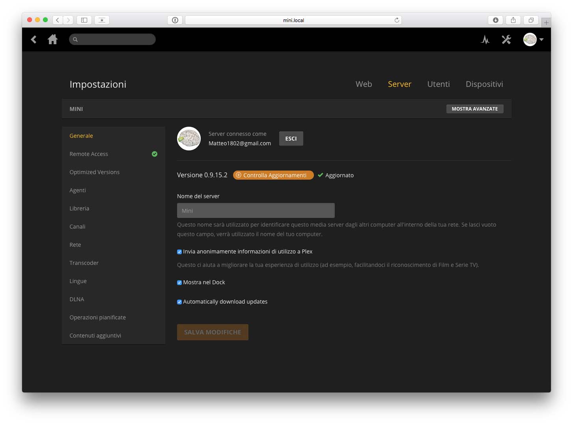This screenshot has width=573, height=424.
Task: Open Lingue settings
Action: click(114, 281)
